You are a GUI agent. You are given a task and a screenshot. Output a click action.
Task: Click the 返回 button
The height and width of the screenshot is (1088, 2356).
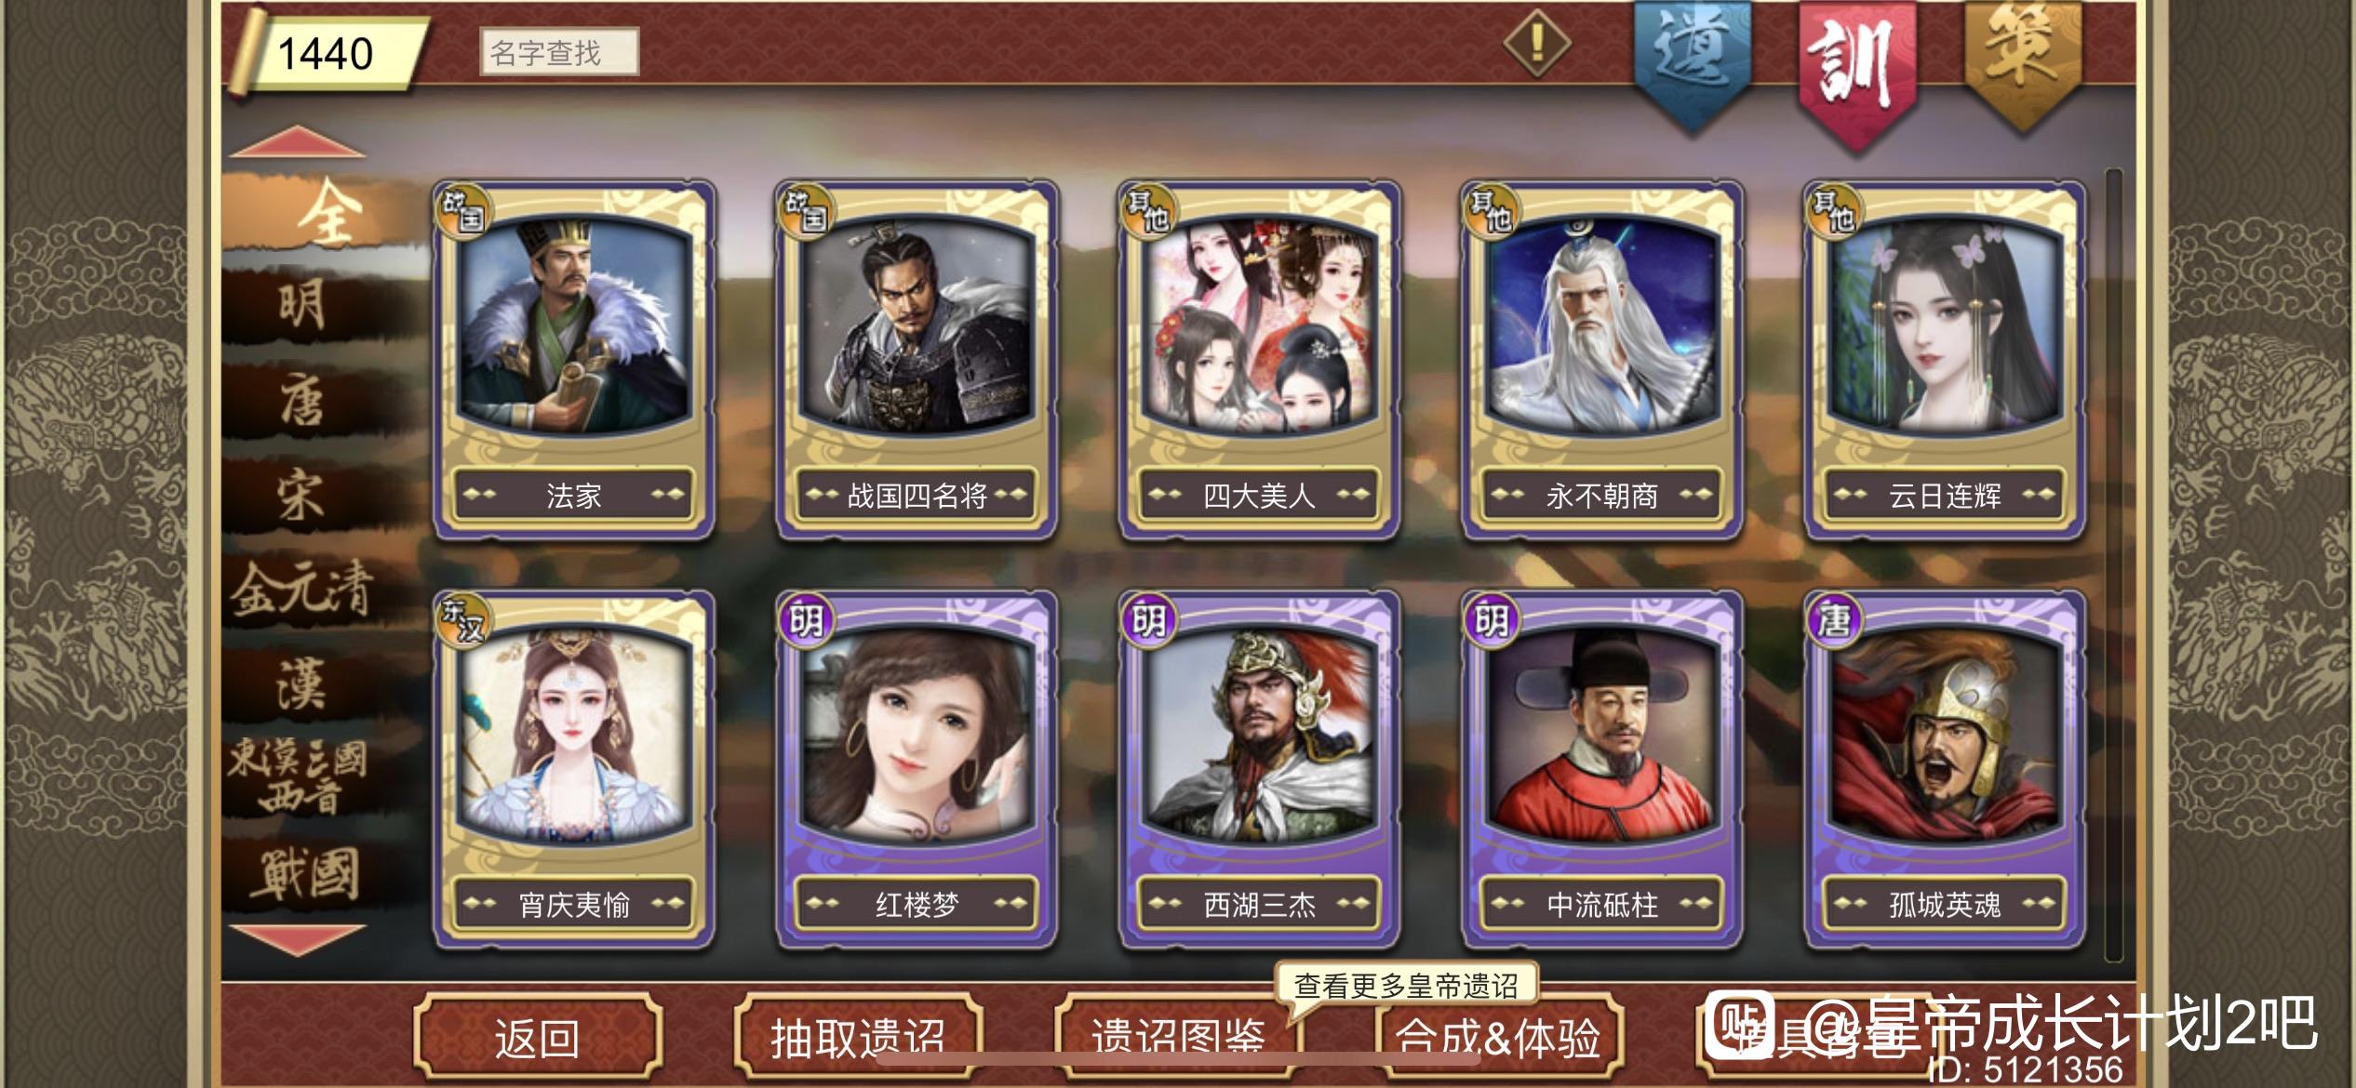[x=538, y=1037]
